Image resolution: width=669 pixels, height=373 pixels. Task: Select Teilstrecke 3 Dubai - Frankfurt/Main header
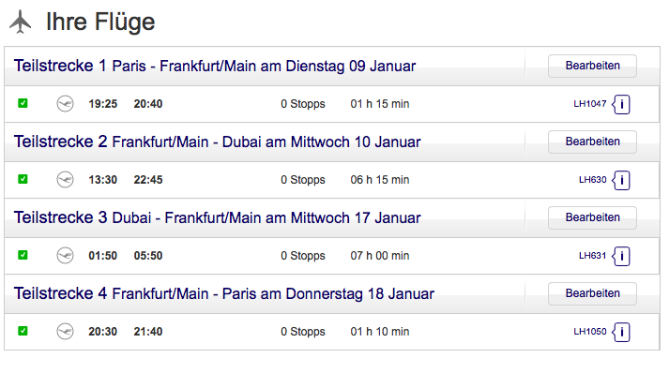click(x=217, y=217)
